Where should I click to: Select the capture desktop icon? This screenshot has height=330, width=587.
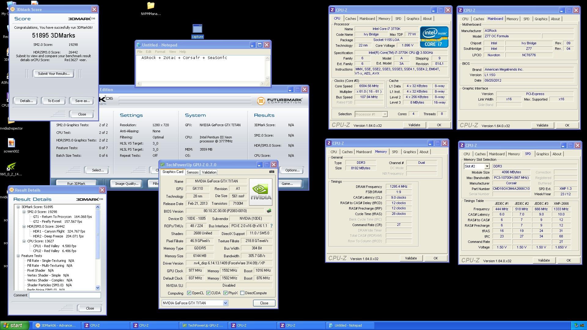(197, 31)
